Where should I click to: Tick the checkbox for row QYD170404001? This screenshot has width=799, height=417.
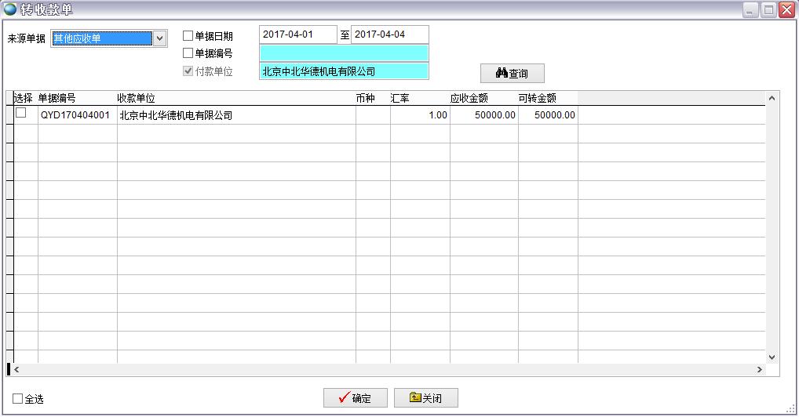(21, 113)
